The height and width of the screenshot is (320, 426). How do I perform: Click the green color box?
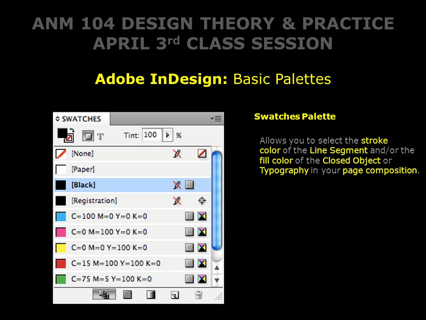coord(61,279)
